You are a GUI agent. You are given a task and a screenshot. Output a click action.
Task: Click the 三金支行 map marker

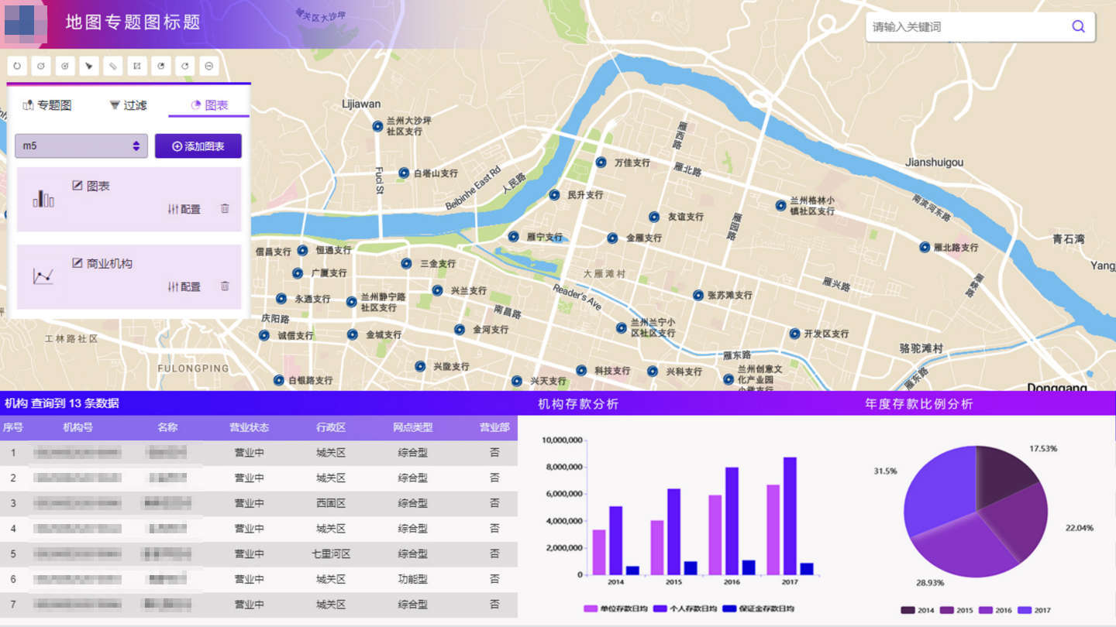[406, 263]
